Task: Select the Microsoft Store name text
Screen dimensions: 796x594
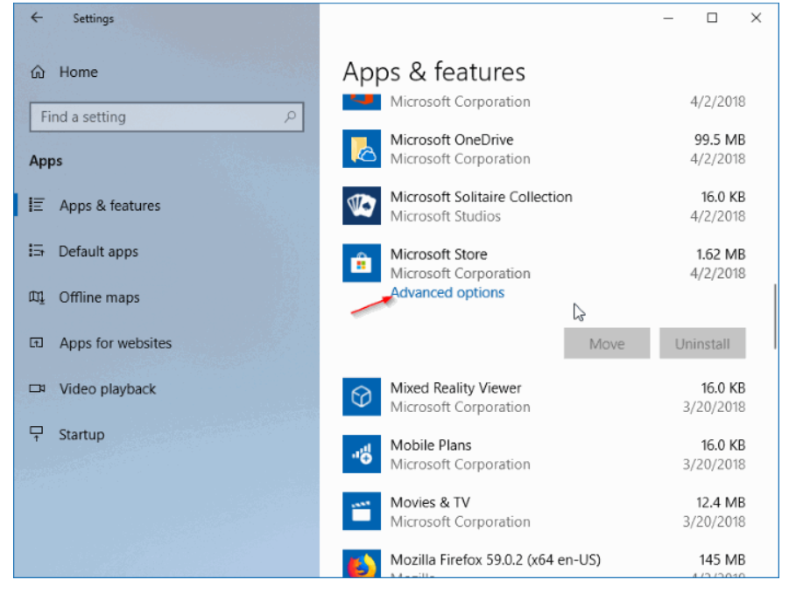Action: point(439,255)
